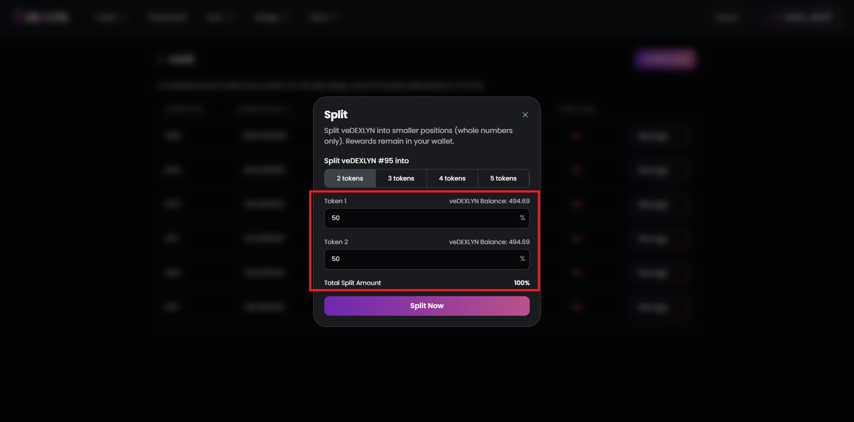Close the Split dialog with the X
This screenshot has width=854, height=422.
coord(525,115)
